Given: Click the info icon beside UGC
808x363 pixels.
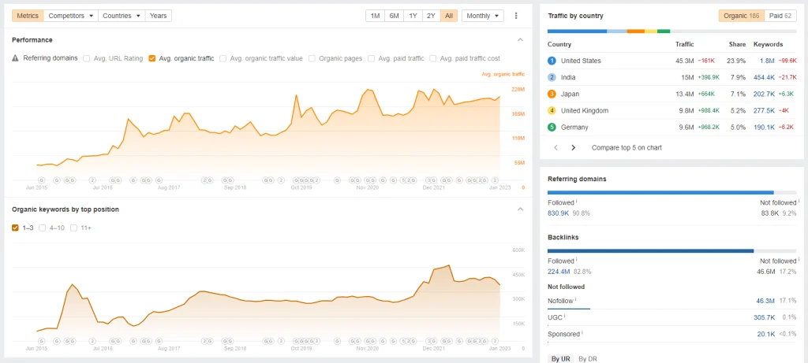Looking at the screenshot, I should [x=565, y=317].
